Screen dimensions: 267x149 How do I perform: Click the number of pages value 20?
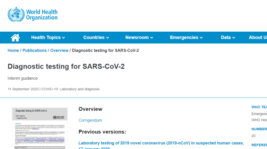(253, 136)
